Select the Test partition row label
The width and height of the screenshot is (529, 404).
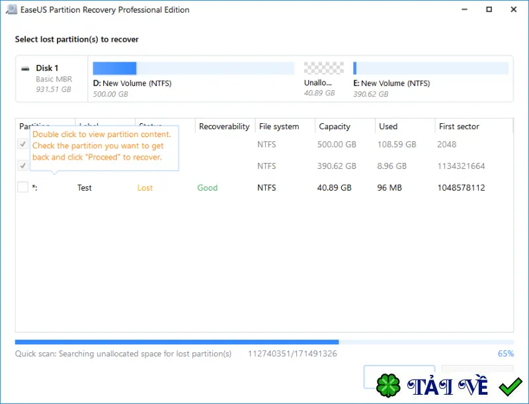click(85, 188)
